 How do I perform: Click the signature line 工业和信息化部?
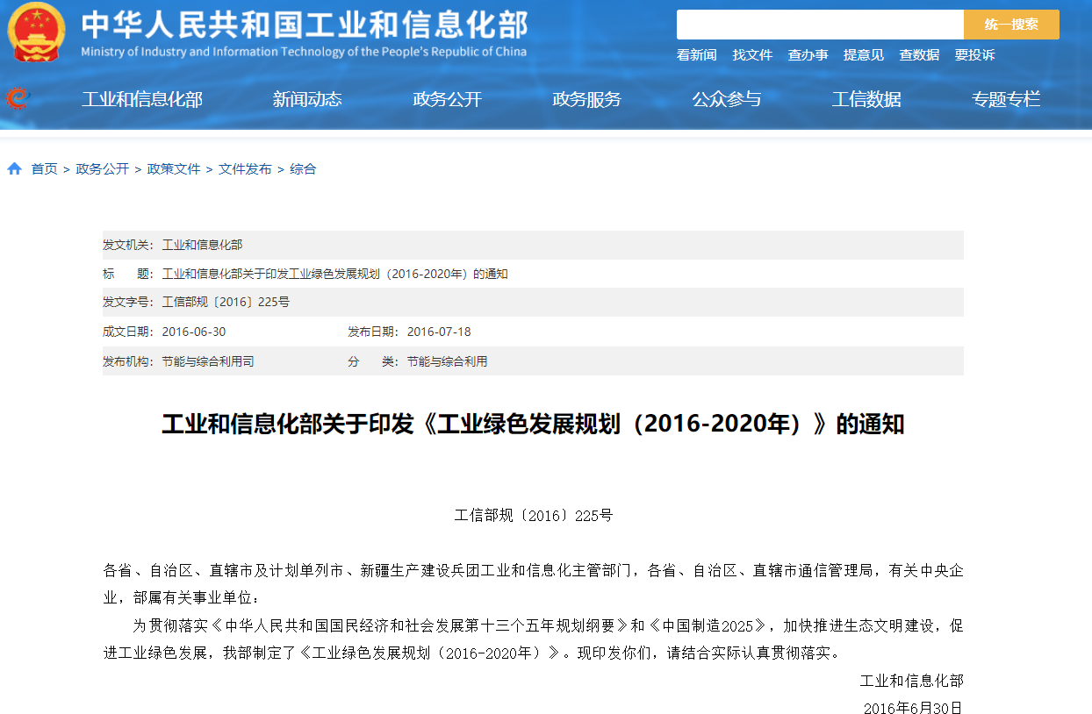(911, 681)
